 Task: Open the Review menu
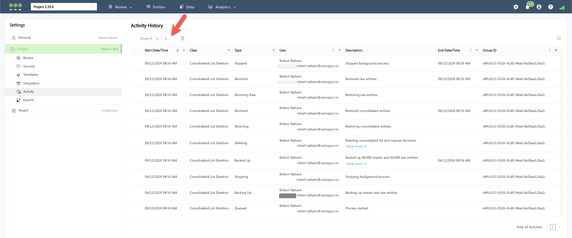121,7
